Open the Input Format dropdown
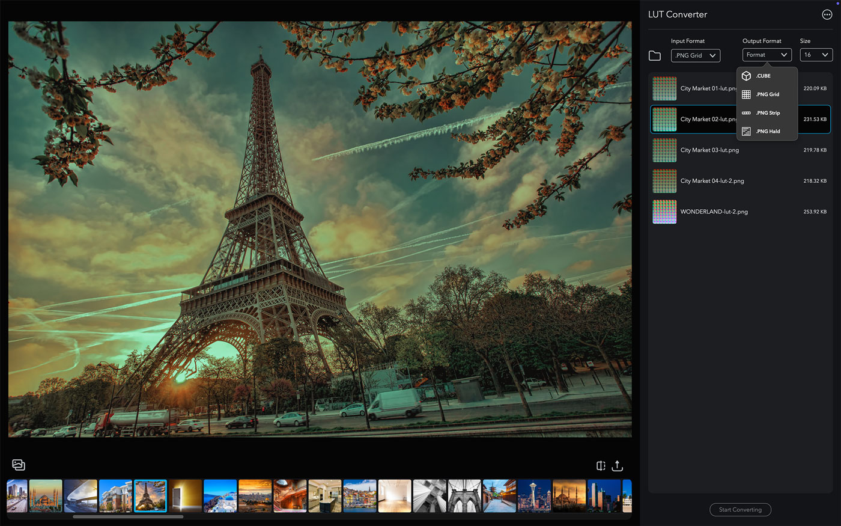 click(x=695, y=55)
